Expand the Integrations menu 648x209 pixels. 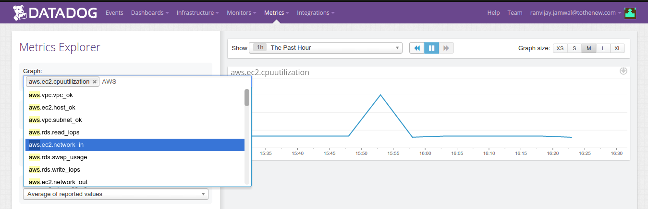pyautogui.click(x=316, y=13)
